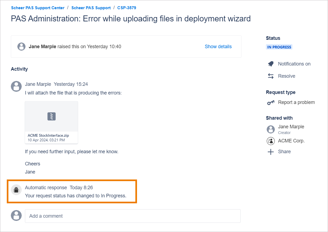The height and width of the screenshot is (232, 328).
Task: Expand request info with Show details
Action: (x=218, y=47)
